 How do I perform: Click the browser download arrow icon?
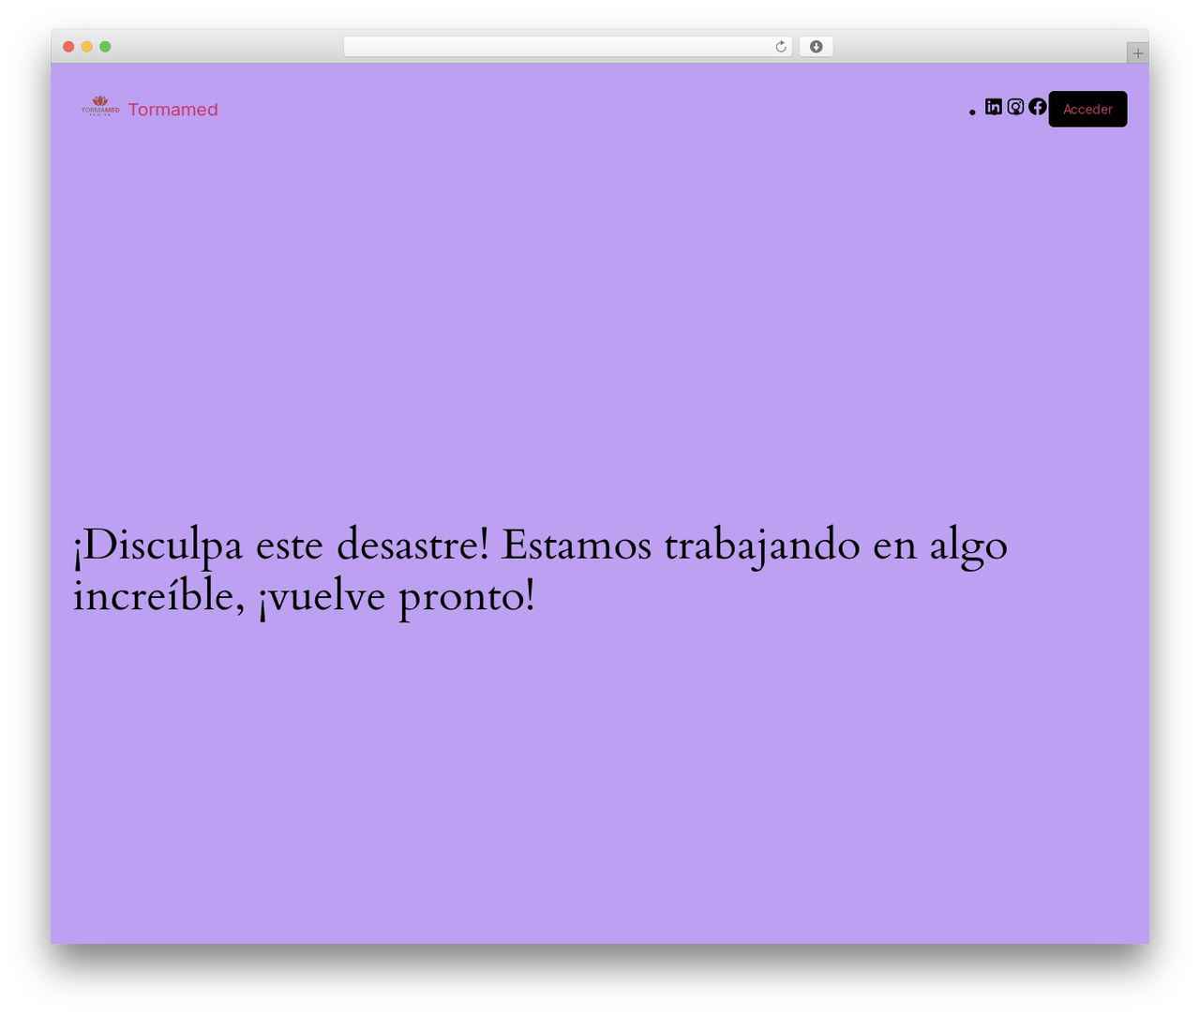click(x=816, y=47)
